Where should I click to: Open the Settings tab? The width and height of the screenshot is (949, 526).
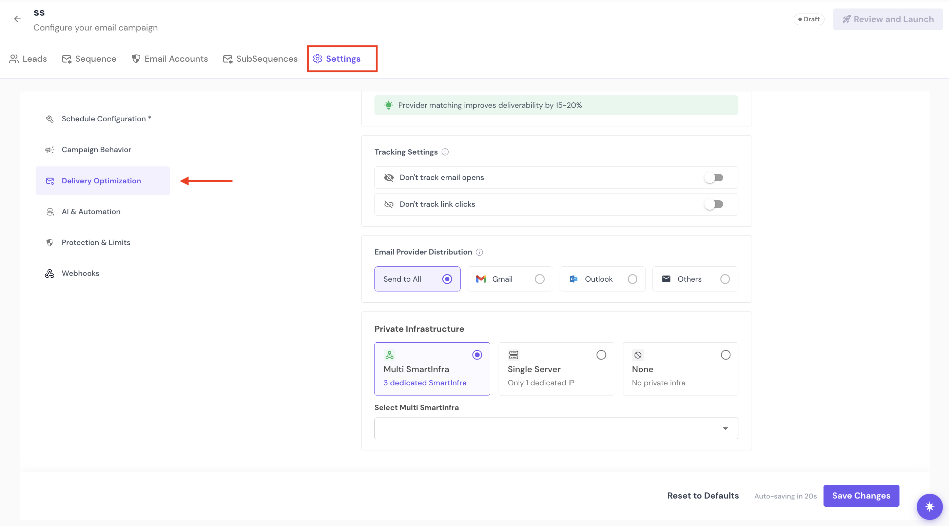337,59
